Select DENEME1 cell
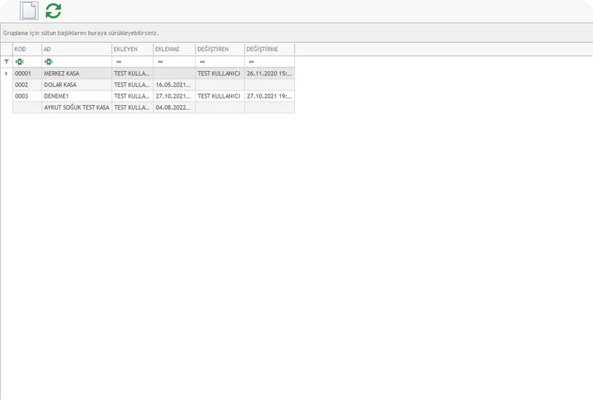The image size is (593, 410). click(77, 96)
